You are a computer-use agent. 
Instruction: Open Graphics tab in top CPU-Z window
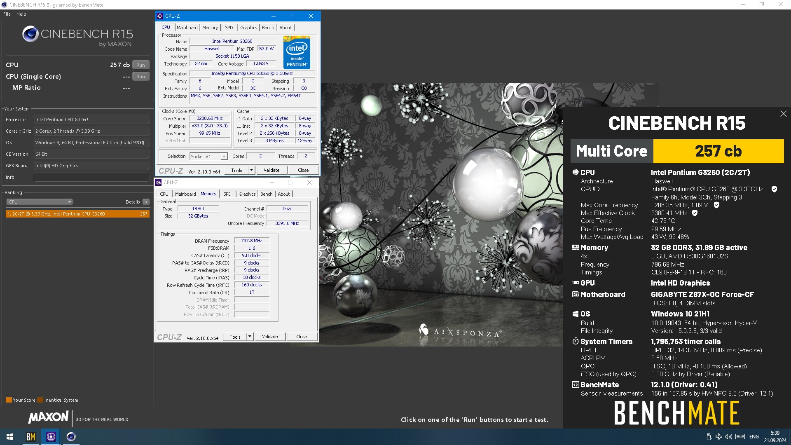click(x=249, y=28)
